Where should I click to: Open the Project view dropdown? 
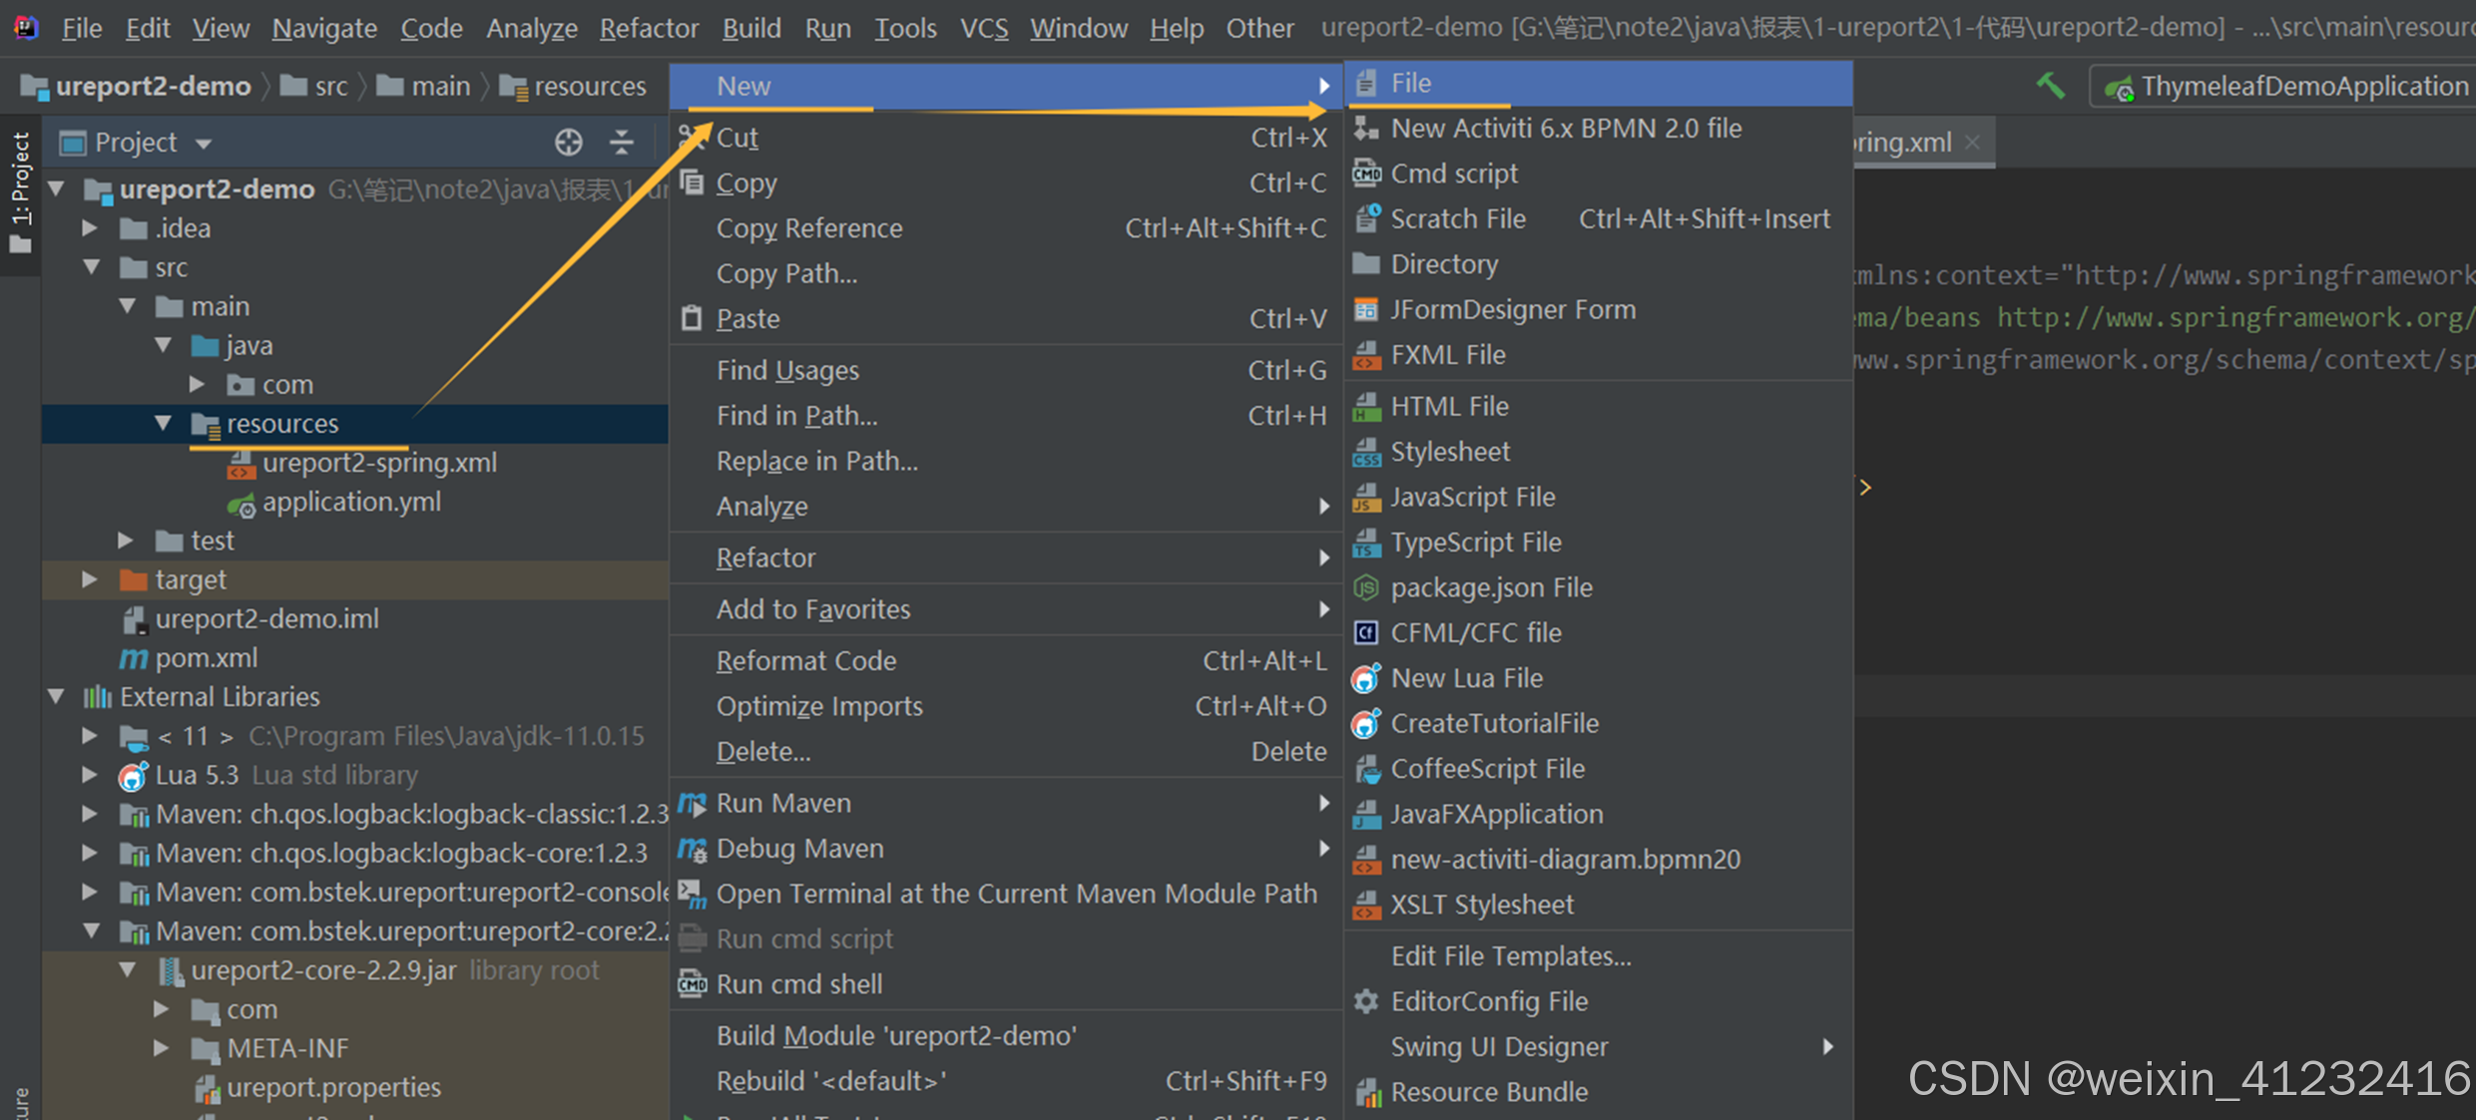click(204, 144)
